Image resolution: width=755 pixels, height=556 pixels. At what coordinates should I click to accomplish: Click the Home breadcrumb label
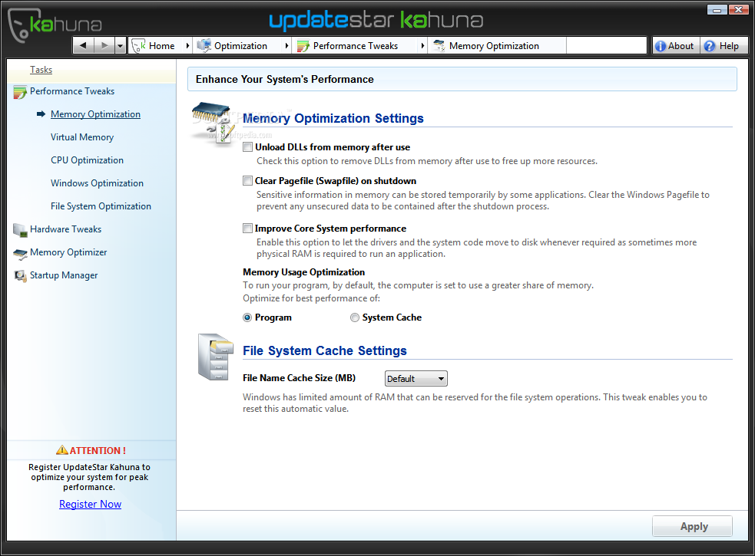[x=162, y=46]
